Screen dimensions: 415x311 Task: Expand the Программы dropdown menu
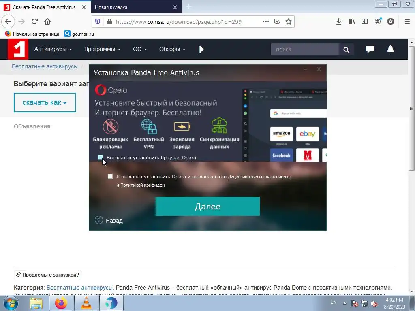pyautogui.click(x=102, y=49)
